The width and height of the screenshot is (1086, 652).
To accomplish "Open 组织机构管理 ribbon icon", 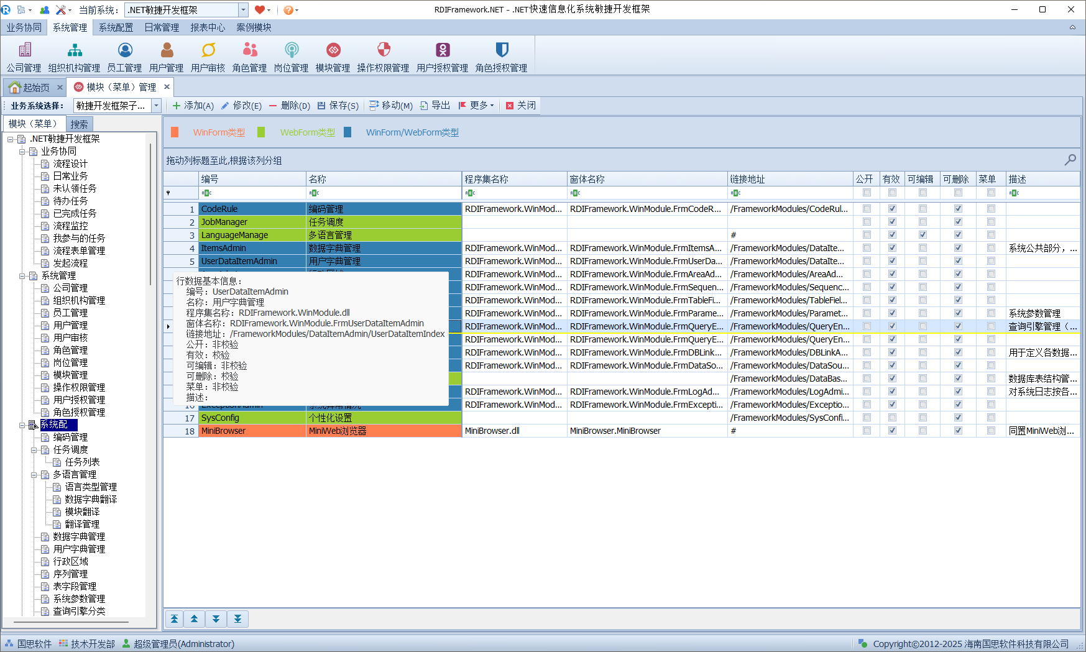I will 75,51.
